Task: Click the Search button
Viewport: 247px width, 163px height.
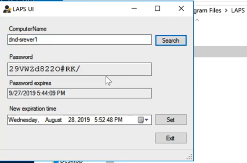Action: pyautogui.click(x=171, y=40)
